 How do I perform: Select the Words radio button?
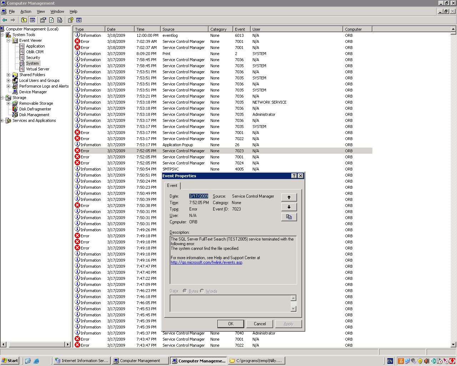[202, 291]
